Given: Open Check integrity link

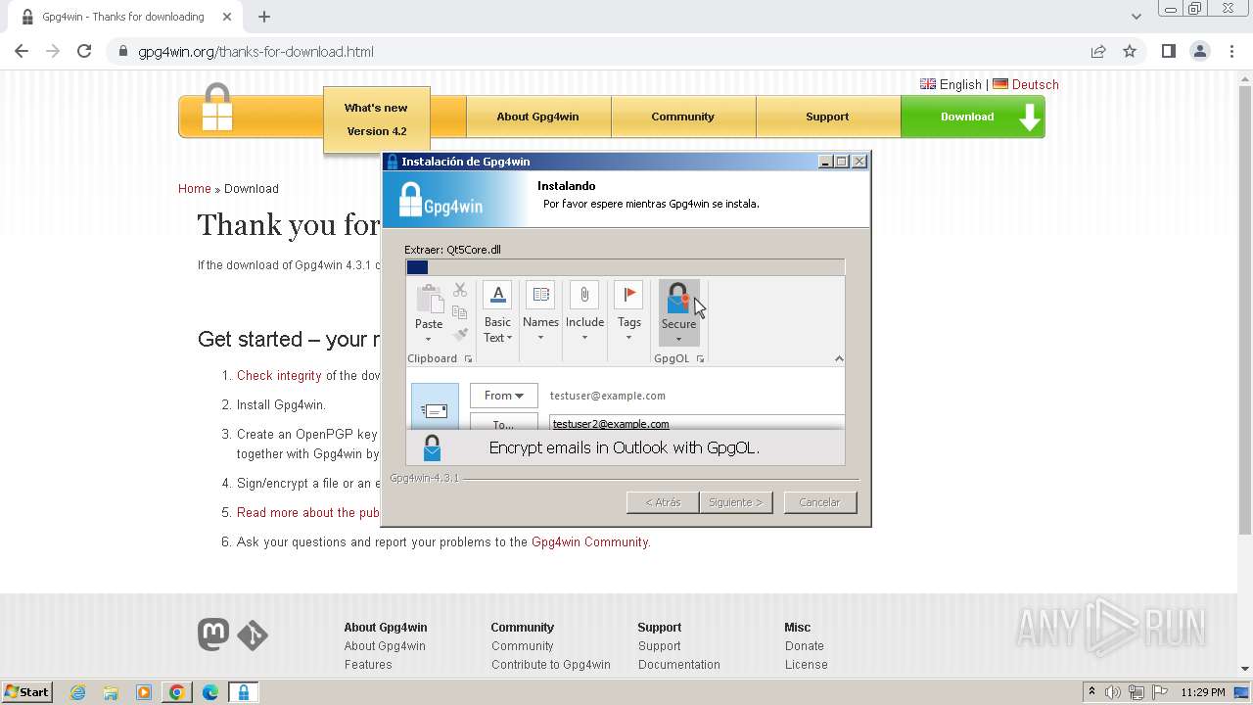Looking at the screenshot, I should (279, 375).
